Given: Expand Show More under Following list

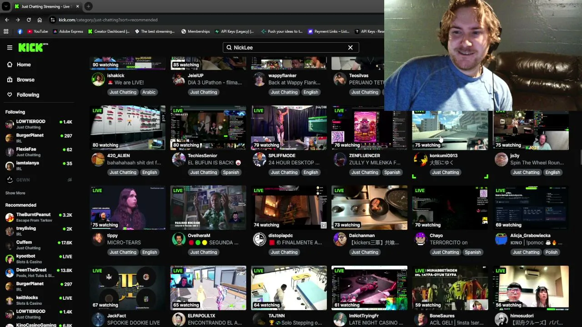Looking at the screenshot, I should tap(15, 193).
